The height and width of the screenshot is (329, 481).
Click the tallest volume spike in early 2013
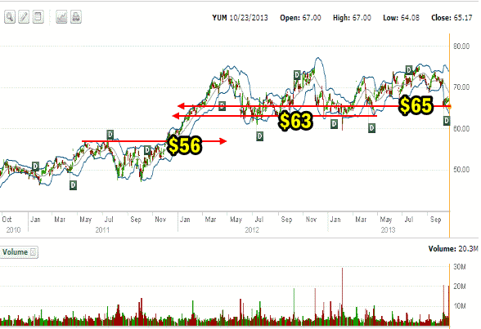[x=342, y=296]
